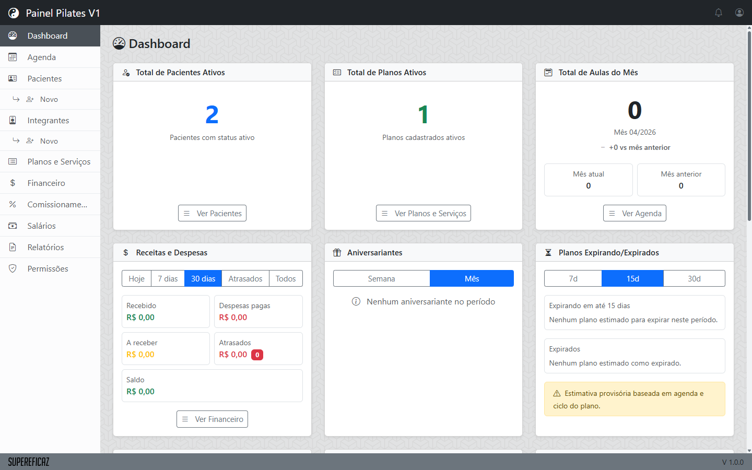
Task: Go to Salários in the sidebar
Action: (41, 226)
